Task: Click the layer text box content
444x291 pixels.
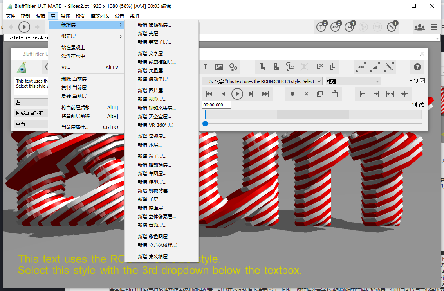Action: coord(31,86)
